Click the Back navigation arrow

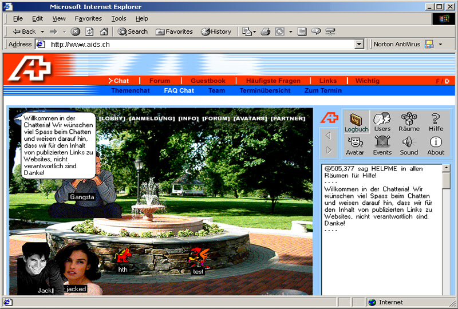pyautogui.click(x=24, y=31)
